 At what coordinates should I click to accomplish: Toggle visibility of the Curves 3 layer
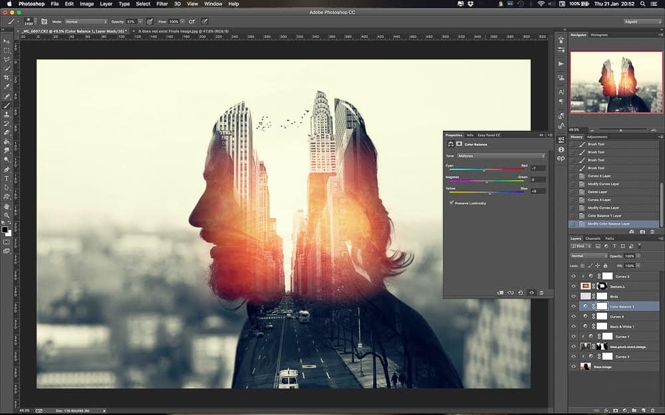click(573, 275)
